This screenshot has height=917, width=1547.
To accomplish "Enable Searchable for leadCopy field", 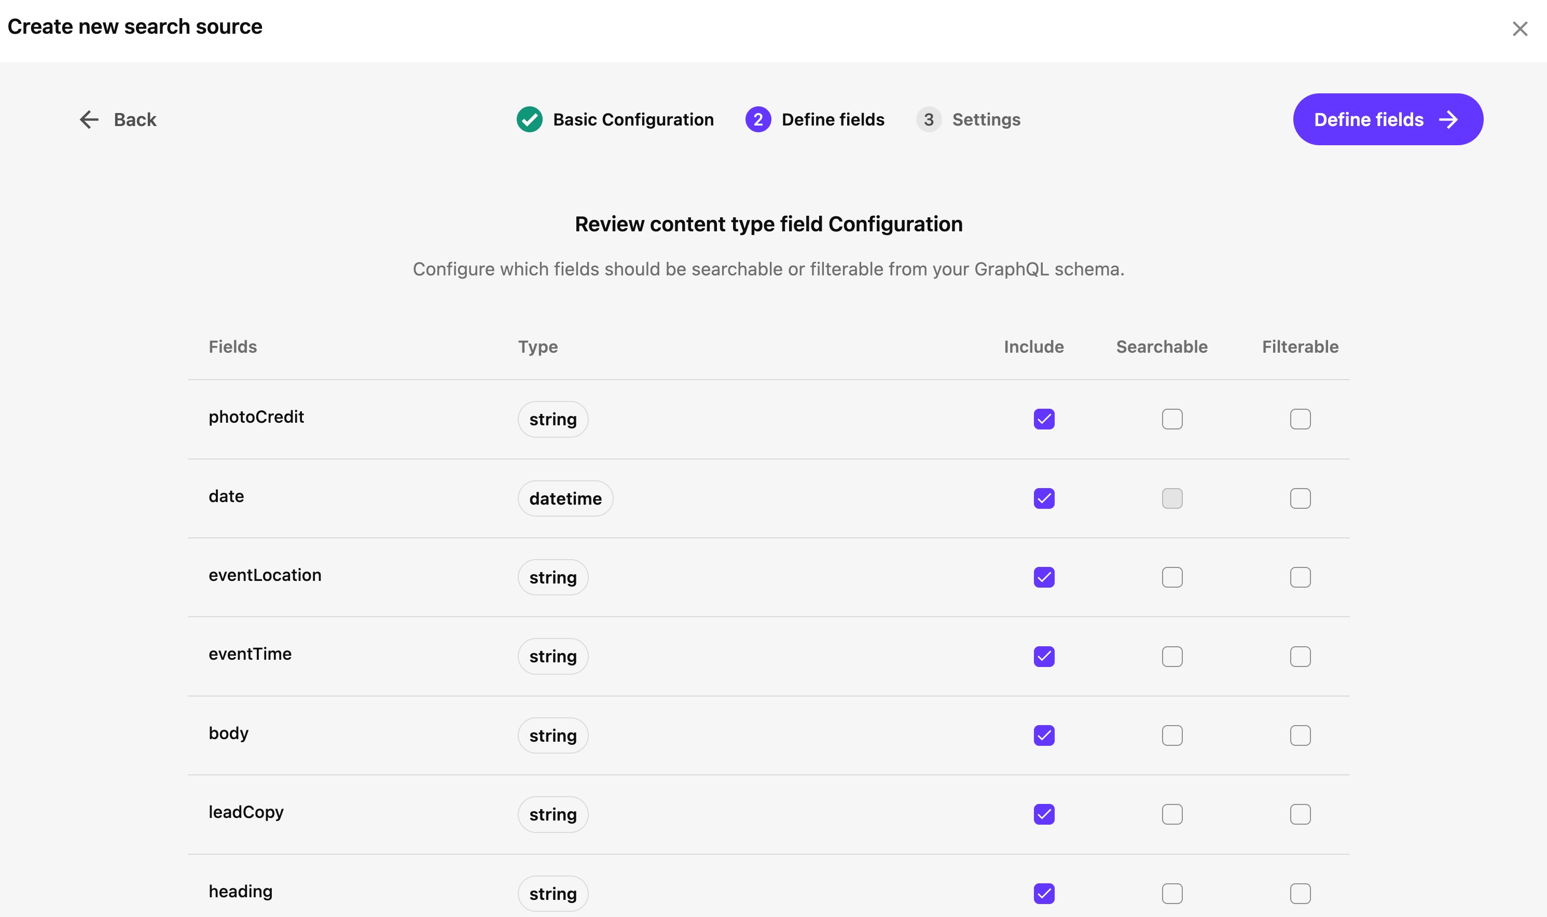I will (x=1172, y=814).
